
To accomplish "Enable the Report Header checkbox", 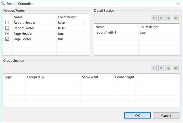I will (7, 22).
